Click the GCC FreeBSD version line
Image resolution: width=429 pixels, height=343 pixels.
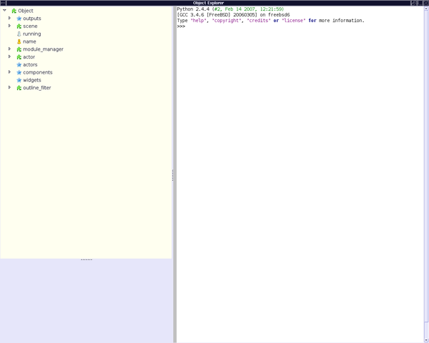pos(233,15)
